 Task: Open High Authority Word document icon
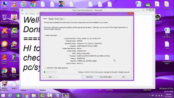pyautogui.click(x=167, y=33)
